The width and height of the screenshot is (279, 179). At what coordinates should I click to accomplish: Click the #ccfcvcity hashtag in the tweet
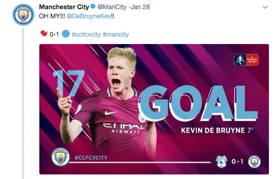coord(86,34)
